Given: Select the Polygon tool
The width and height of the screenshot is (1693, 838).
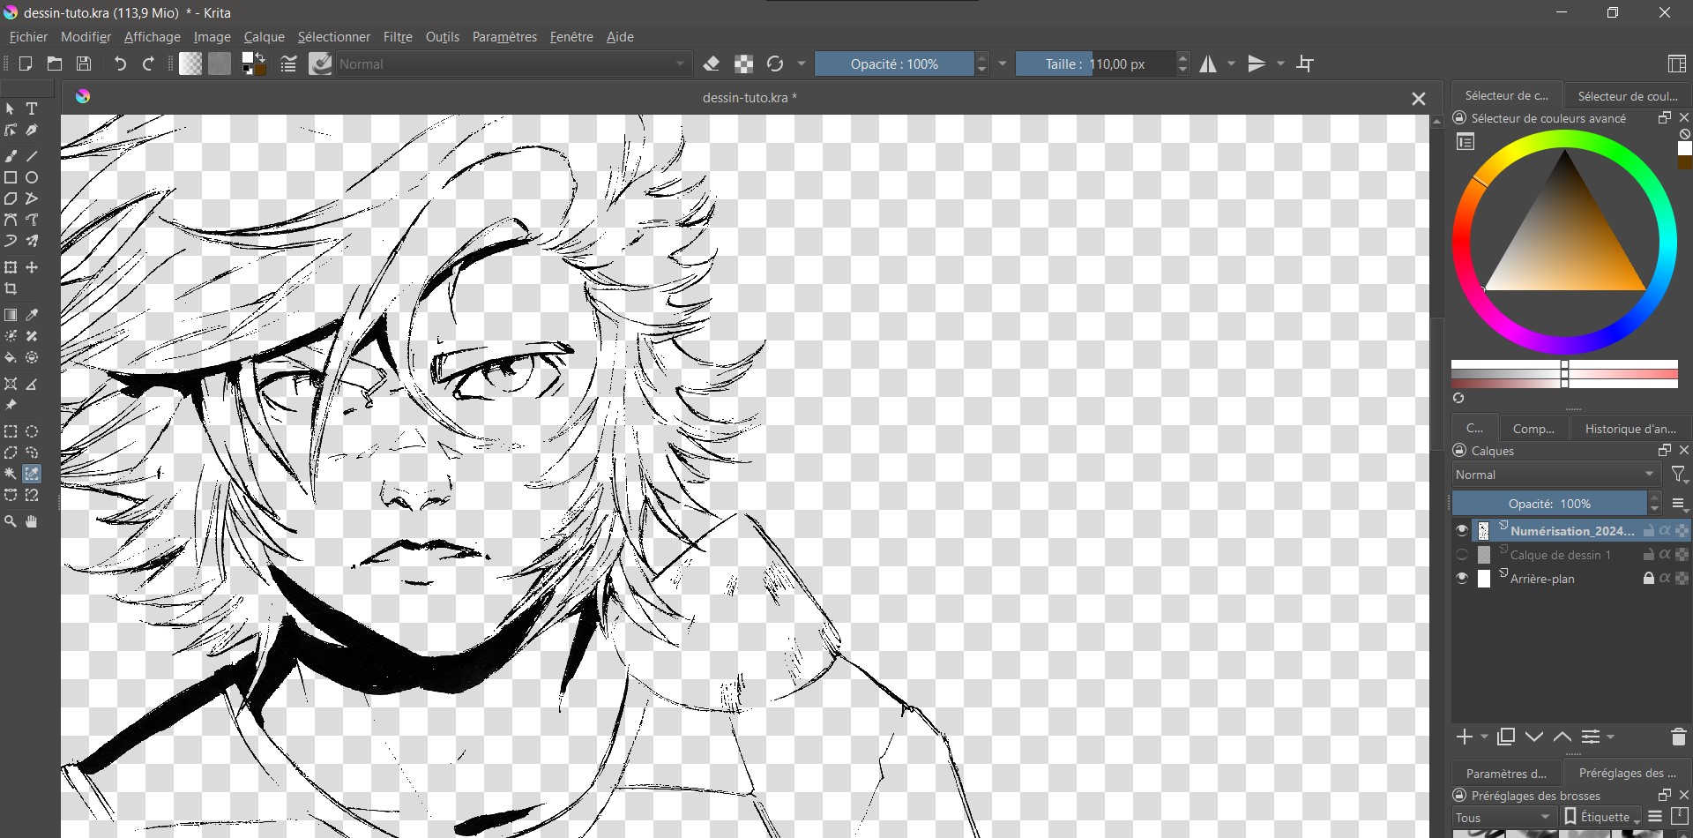Looking at the screenshot, I should (x=11, y=198).
